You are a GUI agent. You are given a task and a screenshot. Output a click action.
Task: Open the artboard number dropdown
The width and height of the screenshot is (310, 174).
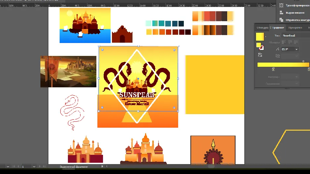click(x=34, y=167)
